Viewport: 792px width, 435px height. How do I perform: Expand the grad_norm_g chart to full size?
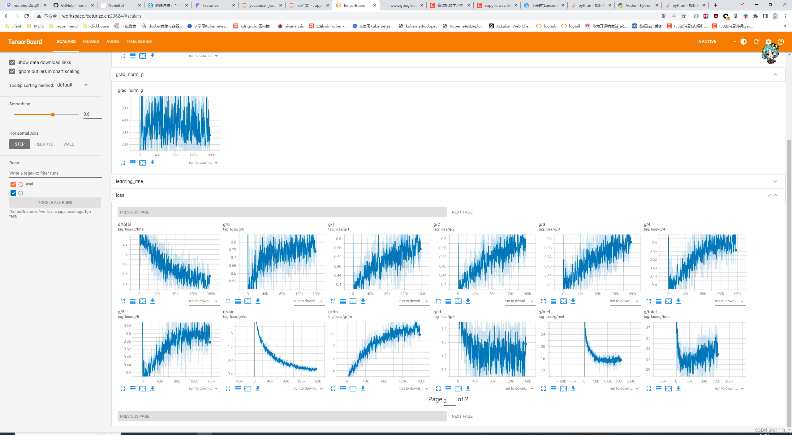tap(123, 163)
